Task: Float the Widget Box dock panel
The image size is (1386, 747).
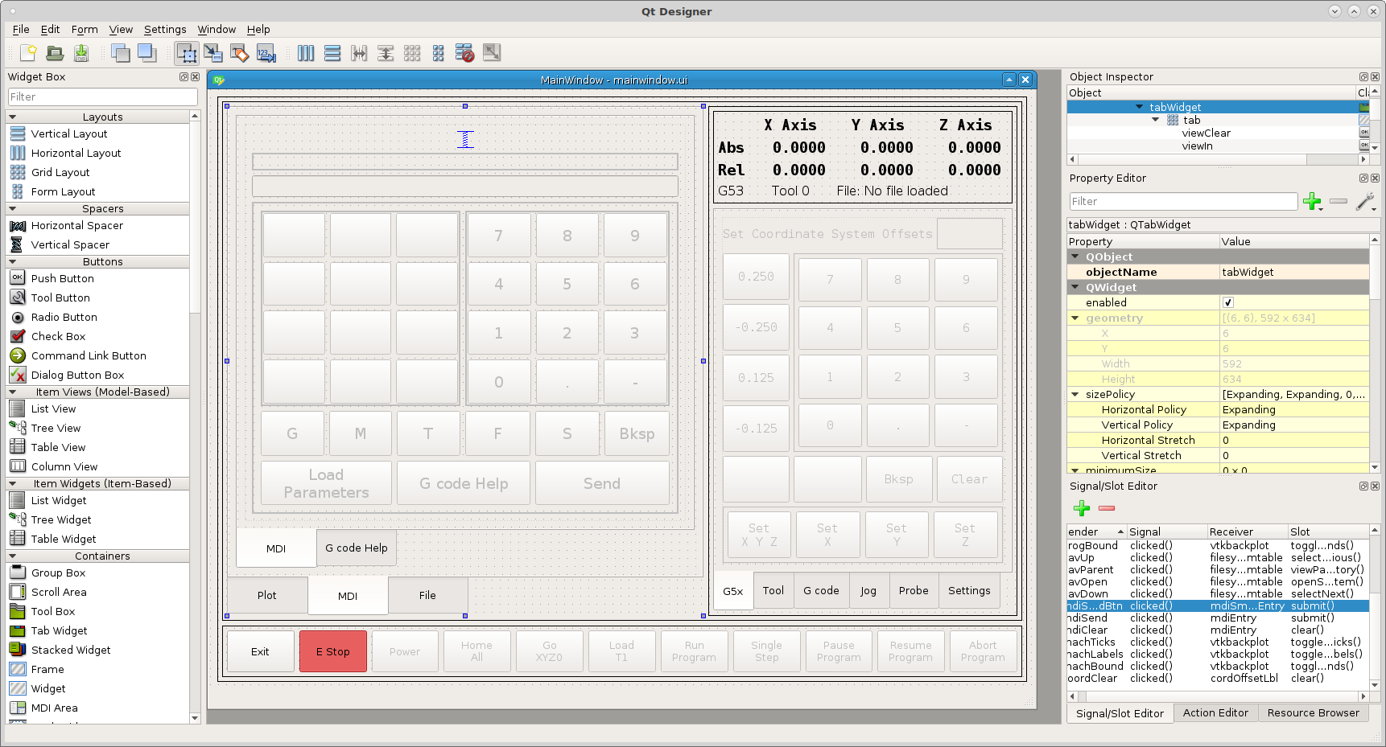Action: click(184, 76)
